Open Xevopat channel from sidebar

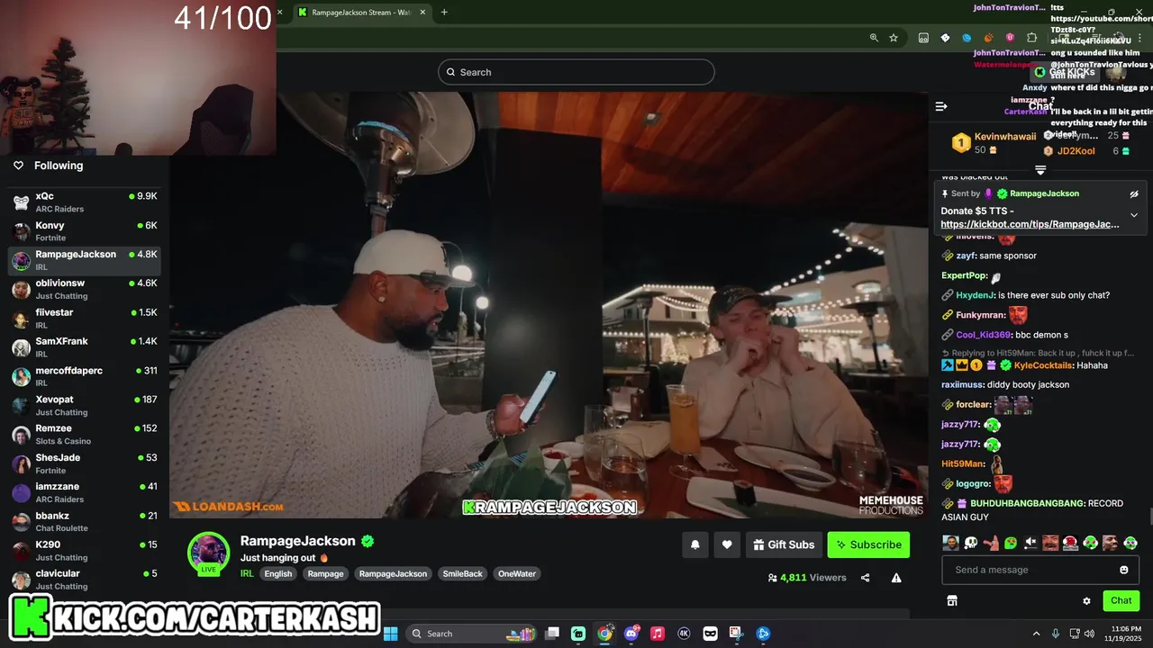point(85,405)
